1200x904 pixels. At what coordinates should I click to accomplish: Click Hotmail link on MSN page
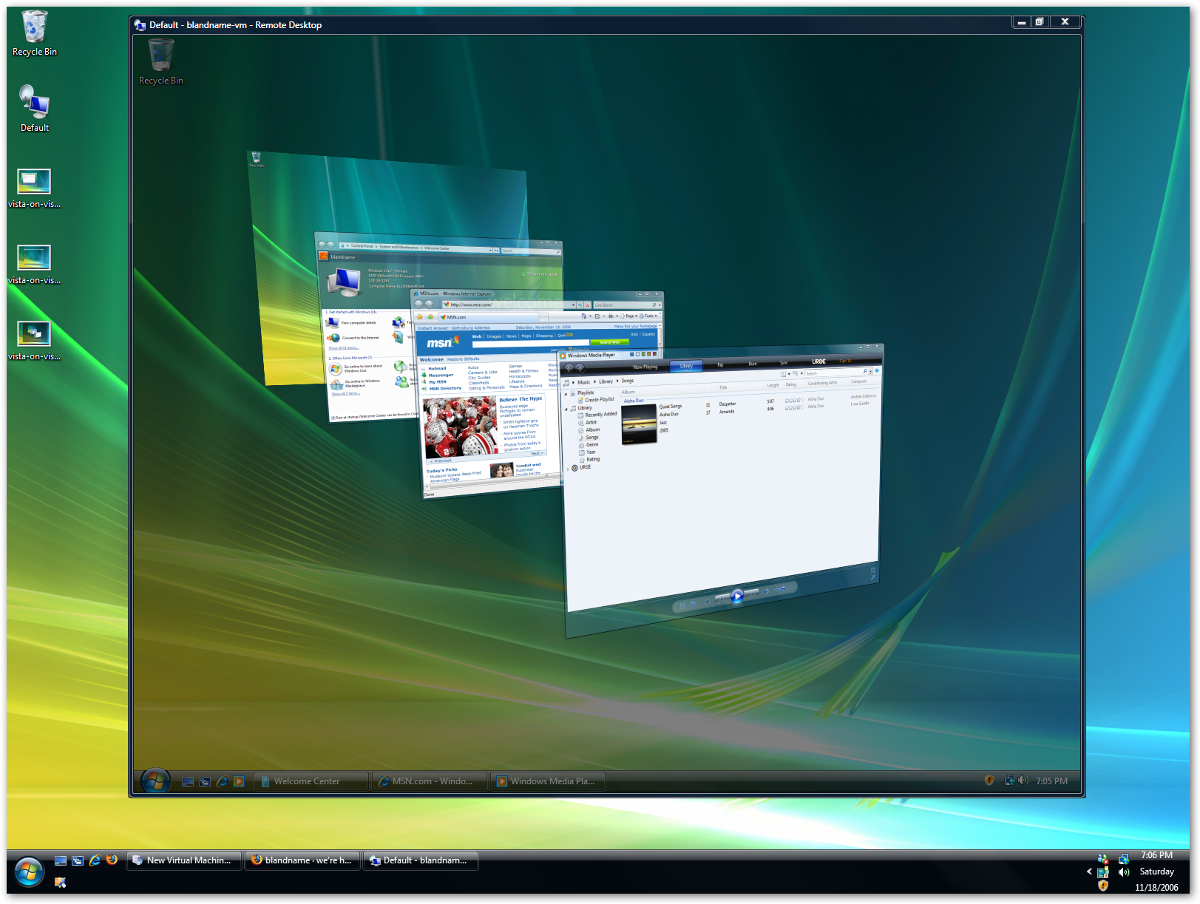[x=437, y=368]
